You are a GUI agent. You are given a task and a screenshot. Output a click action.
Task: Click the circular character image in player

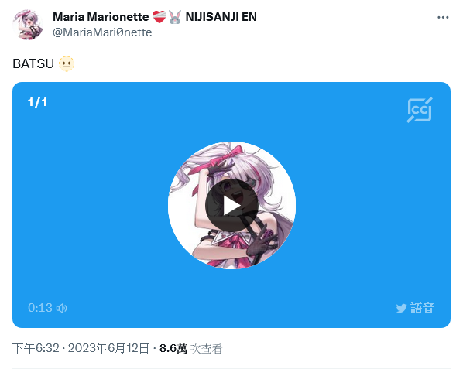[x=231, y=205]
